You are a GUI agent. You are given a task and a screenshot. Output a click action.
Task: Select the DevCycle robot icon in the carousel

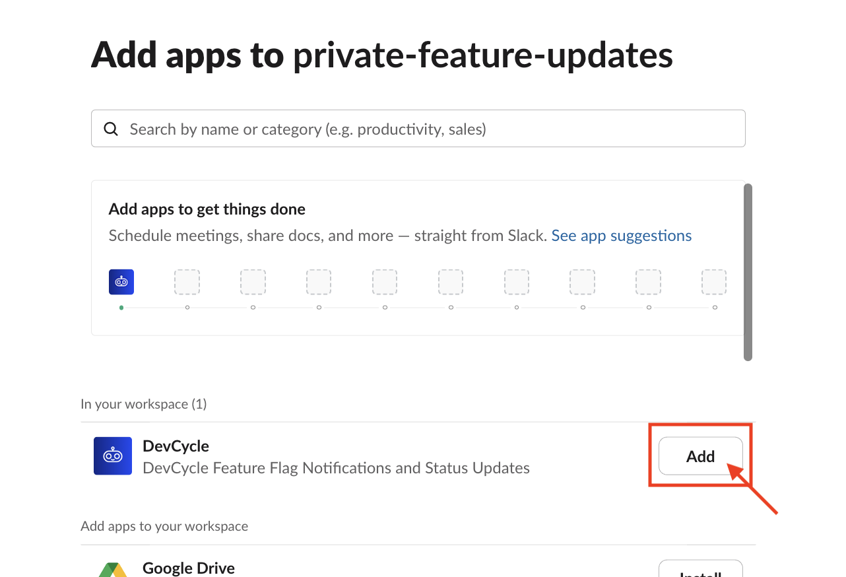click(x=121, y=282)
